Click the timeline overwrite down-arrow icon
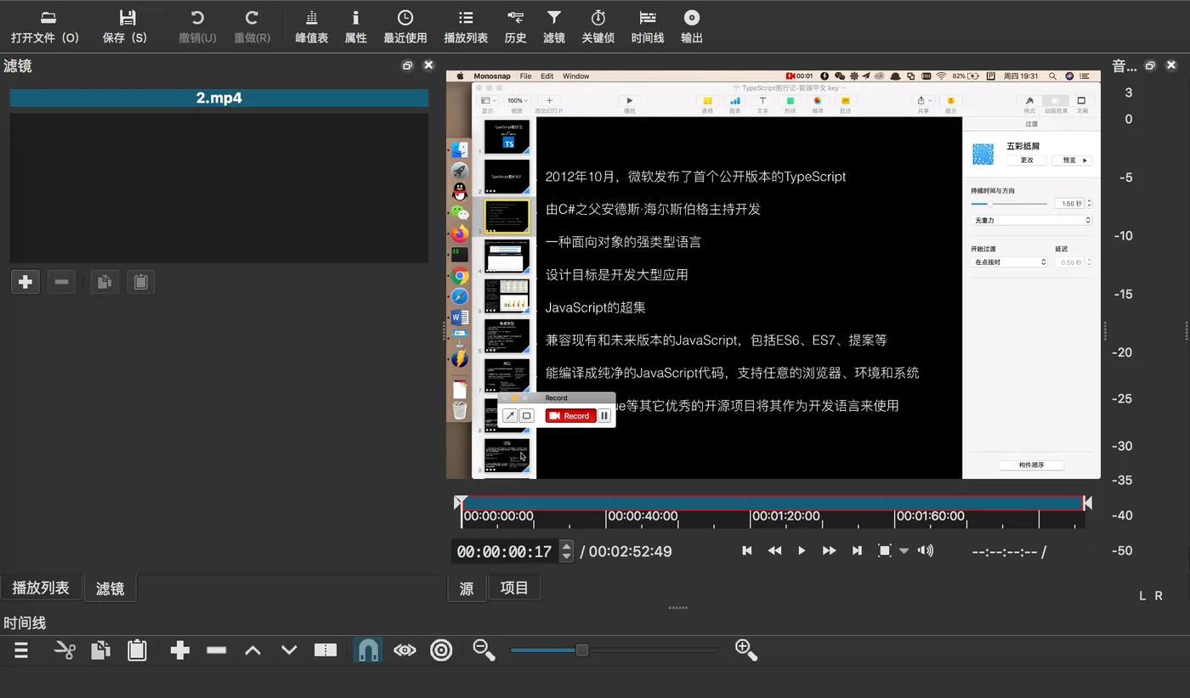Screen dimensions: 1190x698 click(289, 650)
